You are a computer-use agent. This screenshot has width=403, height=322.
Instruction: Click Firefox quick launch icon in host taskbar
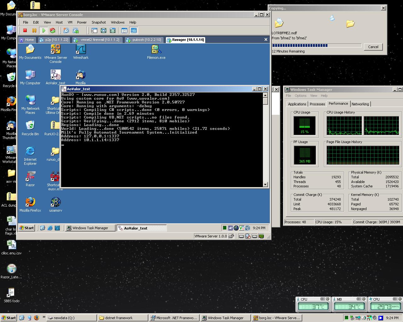(x=36, y=318)
